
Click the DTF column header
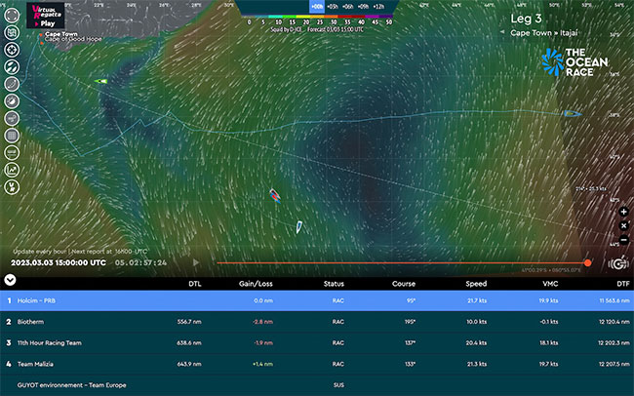623,284
